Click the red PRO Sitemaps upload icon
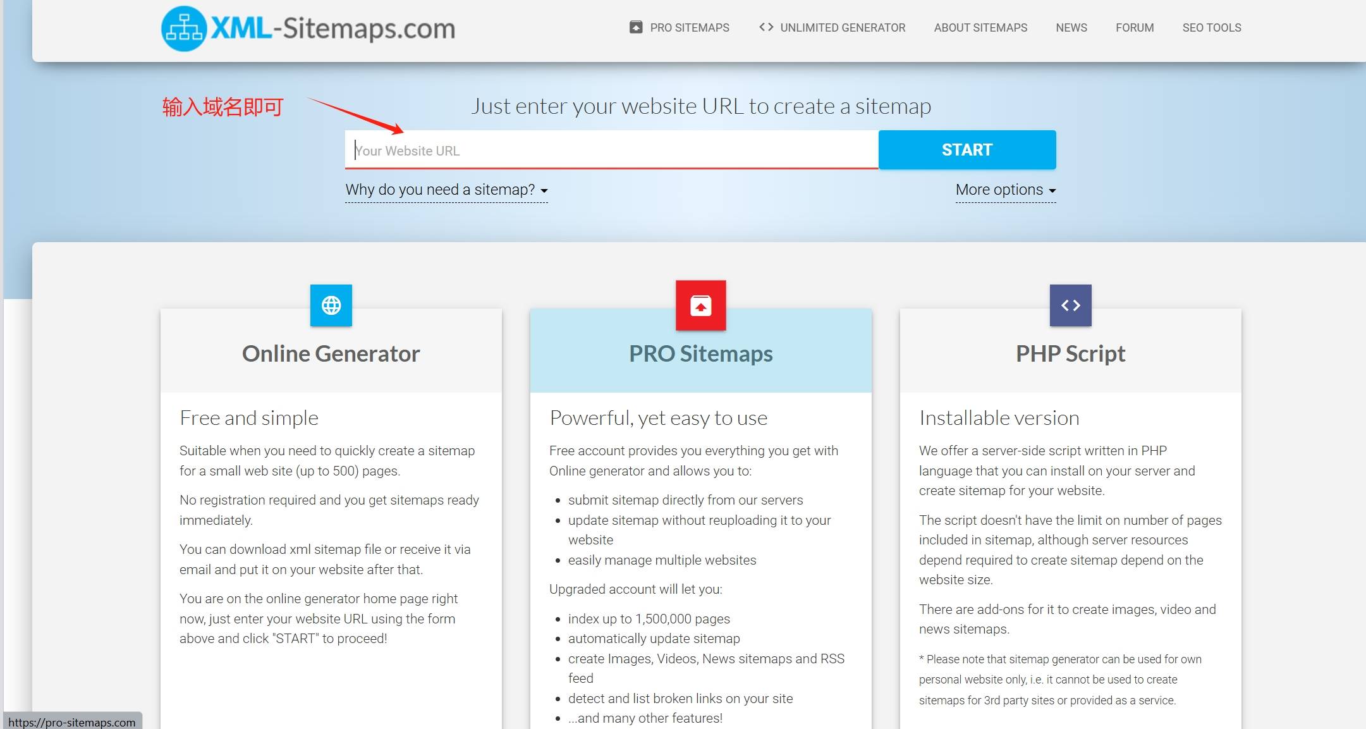The height and width of the screenshot is (729, 1366). click(x=701, y=305)
